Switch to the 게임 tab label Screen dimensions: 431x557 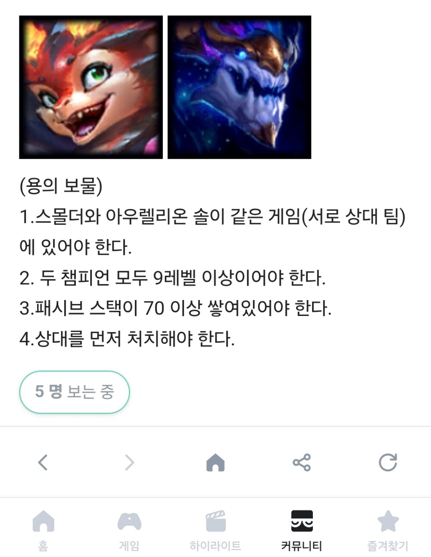click(129, 546)
